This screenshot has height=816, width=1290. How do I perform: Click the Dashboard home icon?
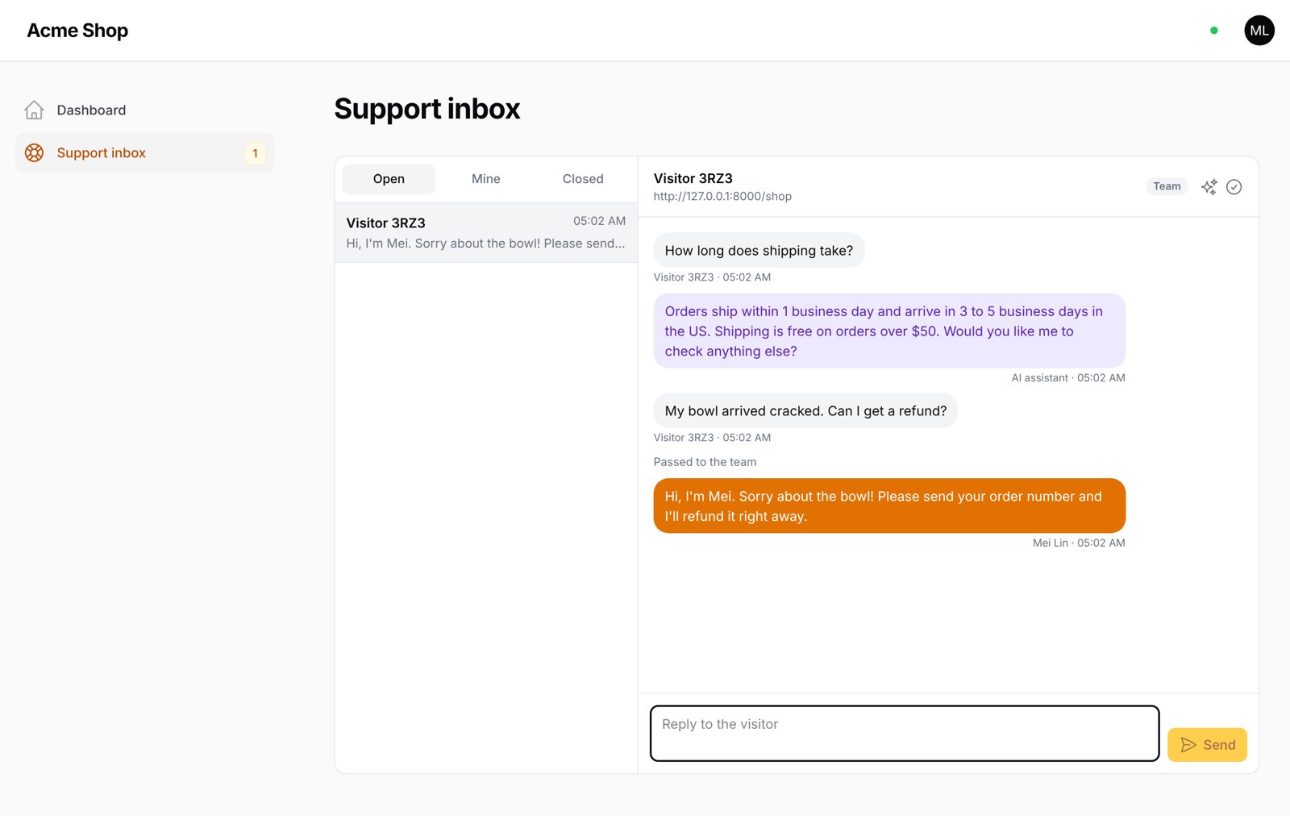pos(34,110)
